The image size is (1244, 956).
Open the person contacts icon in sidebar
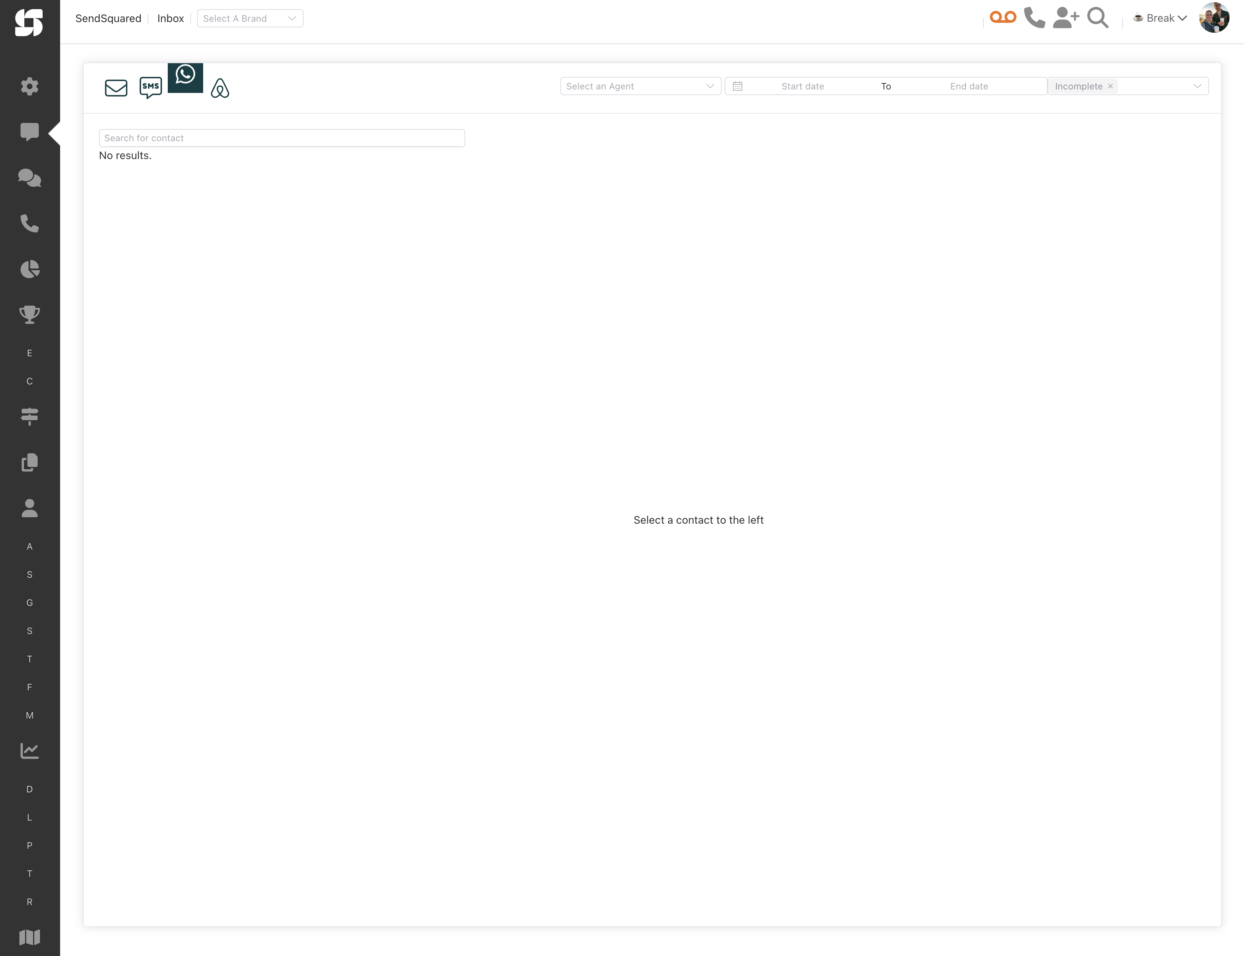pos(30,508)
